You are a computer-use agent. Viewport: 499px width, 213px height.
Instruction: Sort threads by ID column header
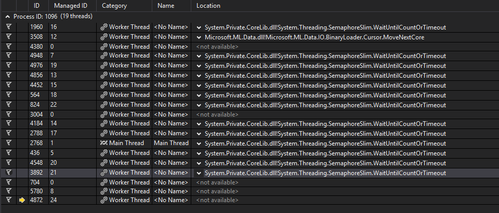(x=36, y=6)
